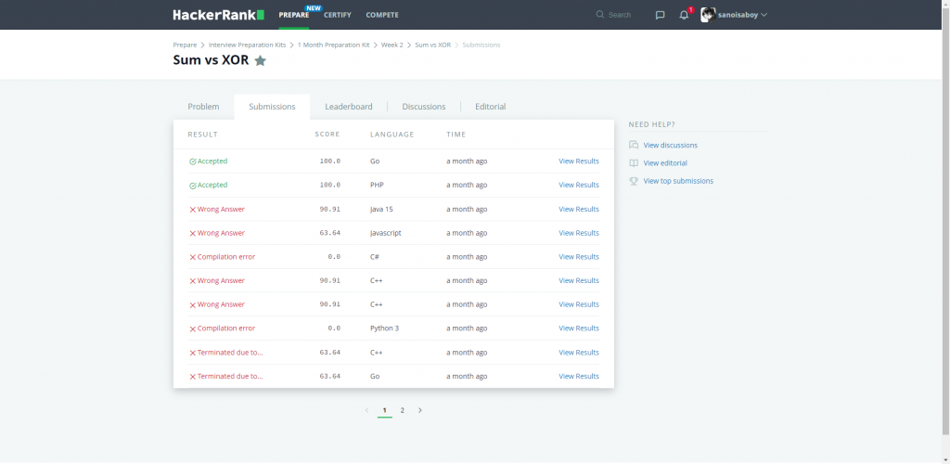Click the 63.64 score on Javascript row

(329, 233)
